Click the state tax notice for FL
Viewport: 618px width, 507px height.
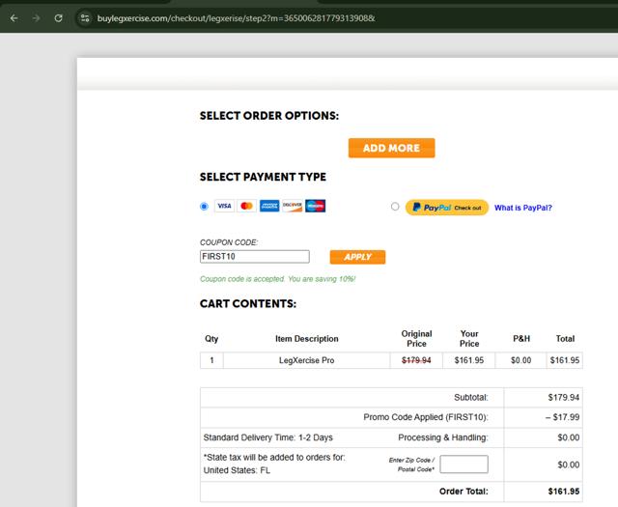coord(274,464)
